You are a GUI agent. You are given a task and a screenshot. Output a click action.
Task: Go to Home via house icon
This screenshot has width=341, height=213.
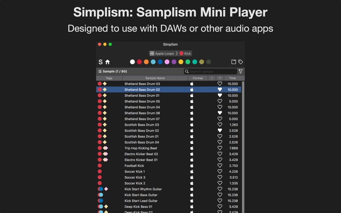click(x=108, y=62)
